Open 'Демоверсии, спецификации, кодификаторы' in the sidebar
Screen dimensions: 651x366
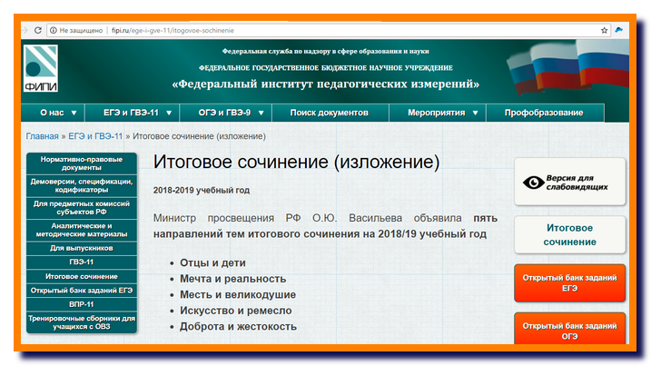point(82,185)
